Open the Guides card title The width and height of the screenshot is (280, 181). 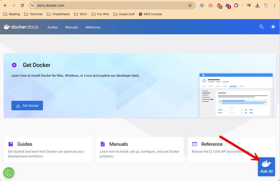coord(25,144)
